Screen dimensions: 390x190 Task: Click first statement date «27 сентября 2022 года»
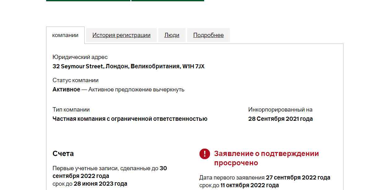coord(298,178)
